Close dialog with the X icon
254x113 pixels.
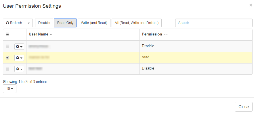pos(251,5)
